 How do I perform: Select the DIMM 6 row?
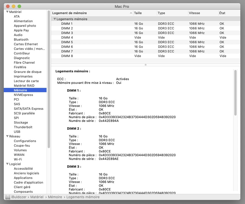pyautogui.click(x=146, y=47)
